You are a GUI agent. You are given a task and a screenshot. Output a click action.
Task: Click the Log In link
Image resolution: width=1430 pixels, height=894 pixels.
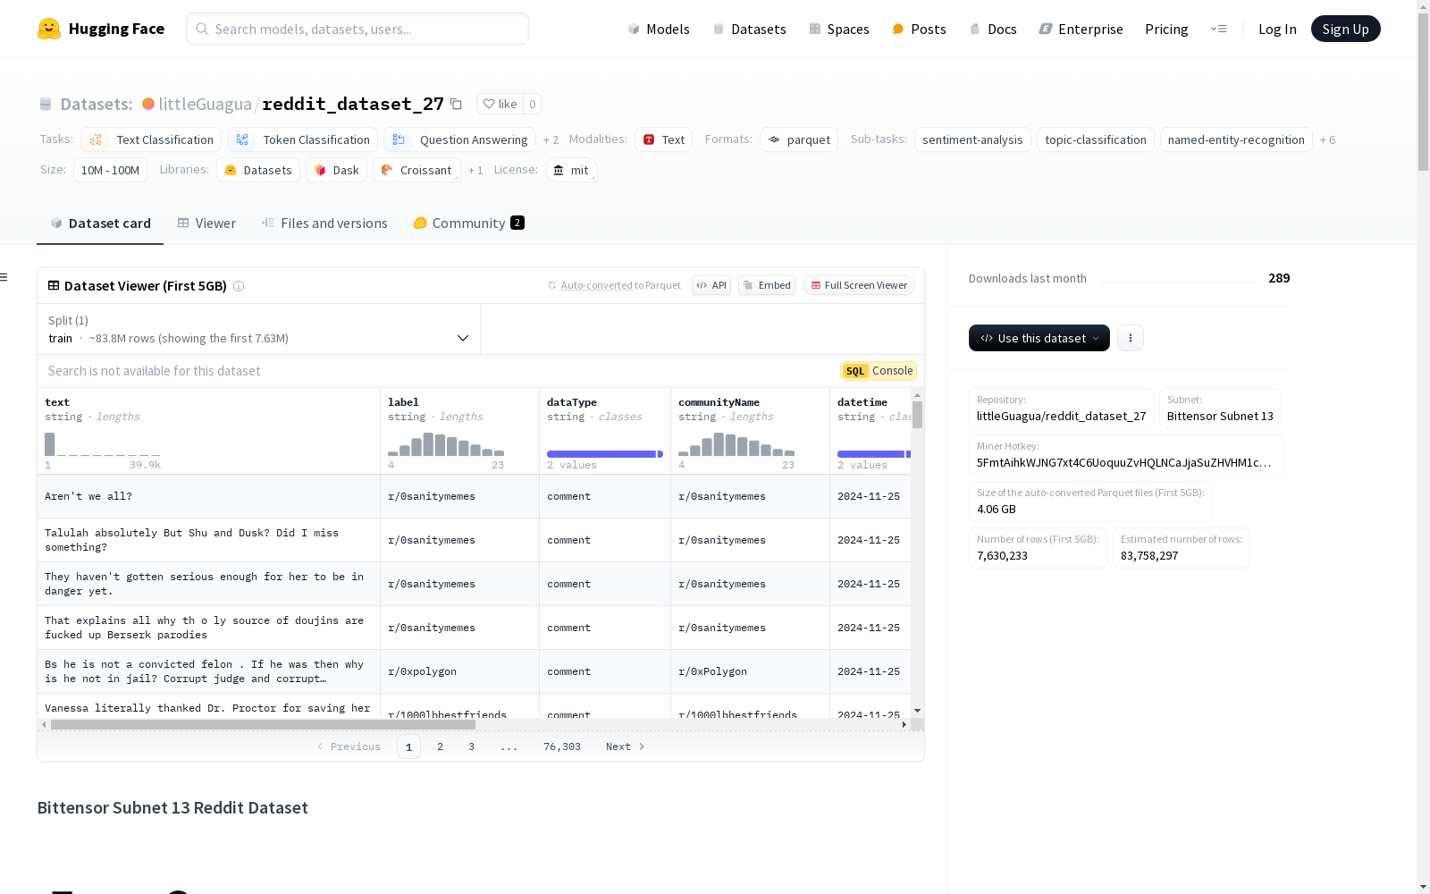click(x=1277, y=30)
